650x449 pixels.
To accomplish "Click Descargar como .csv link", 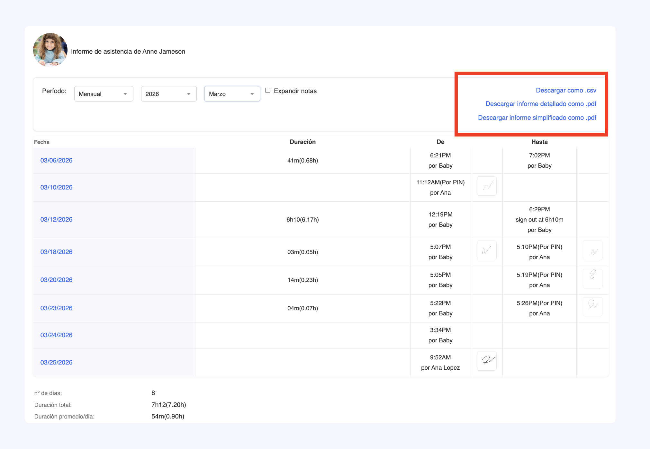I will coord(566,90).
